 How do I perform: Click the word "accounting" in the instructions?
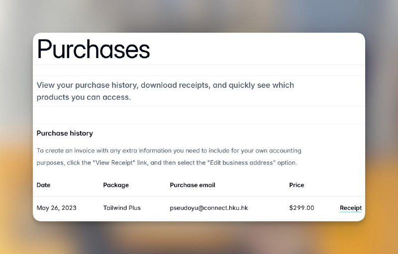(284, 150)
